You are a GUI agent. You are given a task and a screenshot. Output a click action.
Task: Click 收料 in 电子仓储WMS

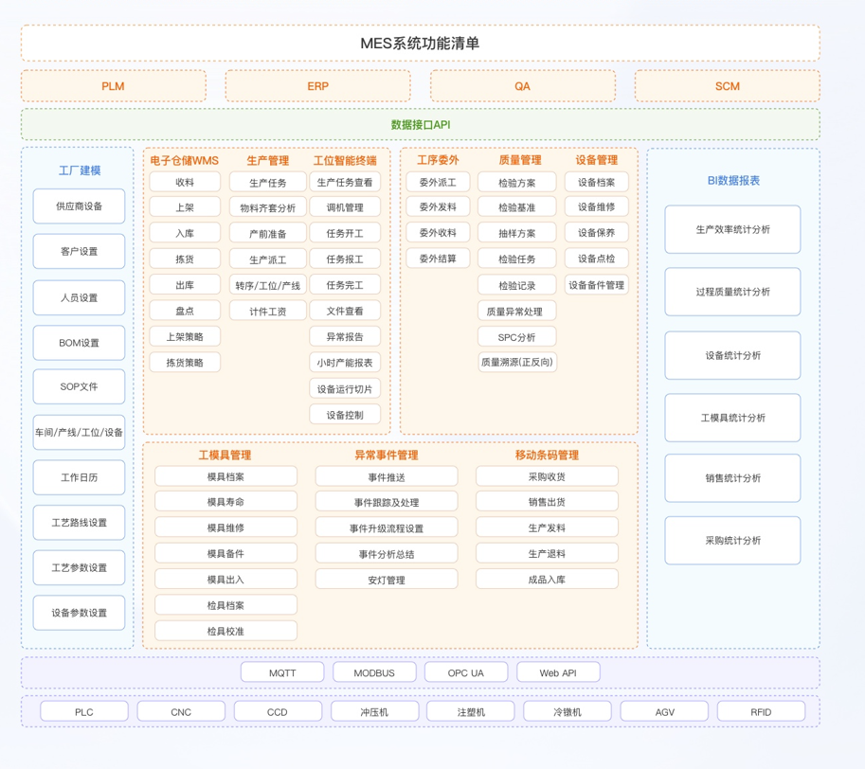(184, 181)
